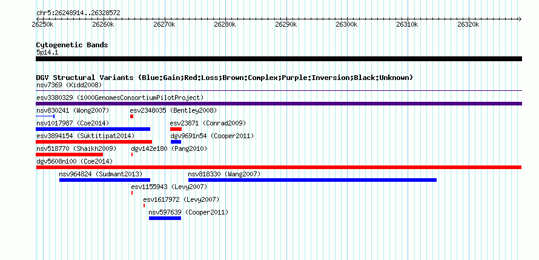Open dgv9691n54 (Cooper2011) label

pyautogui.click(x=212, y=136)
